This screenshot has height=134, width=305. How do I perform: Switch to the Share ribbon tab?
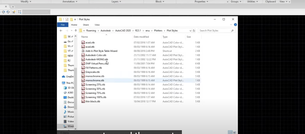[86, 25]
